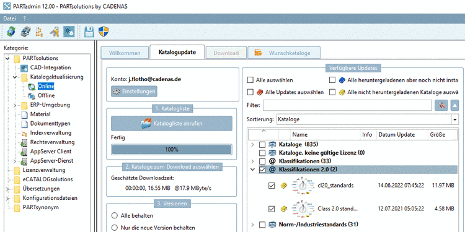Image resolution: width=465 pixels, height=232 pixels.
Task: Click the Klassifikationen @ symbol icon
Action: click(272, 161)
